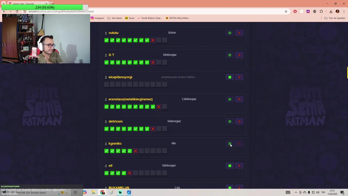The width and height of the screenshot is (348, 196).
Task: Open the Copilot taskbar icon
Action: point(85,192)
